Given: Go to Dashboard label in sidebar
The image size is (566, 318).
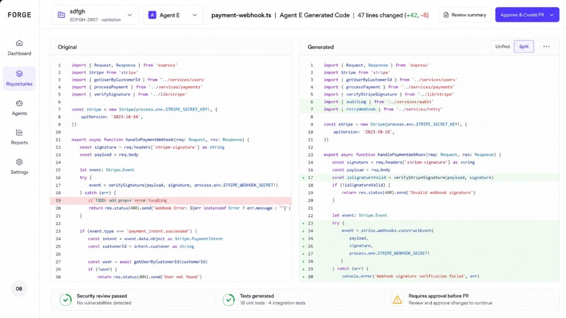Looking at the screenshot, I should (19, 54).
